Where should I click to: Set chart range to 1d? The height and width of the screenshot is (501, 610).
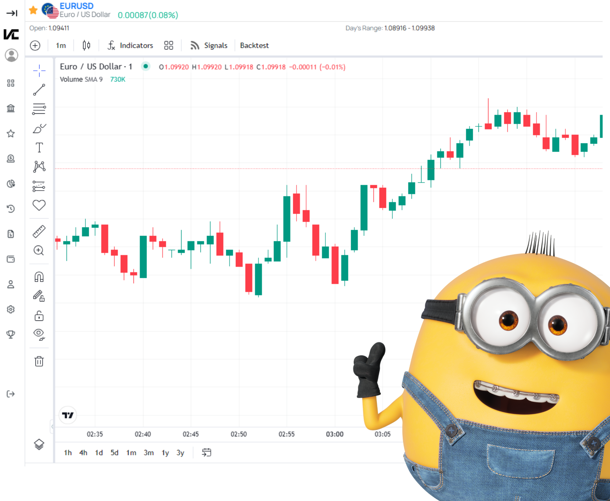coord(99,453)
